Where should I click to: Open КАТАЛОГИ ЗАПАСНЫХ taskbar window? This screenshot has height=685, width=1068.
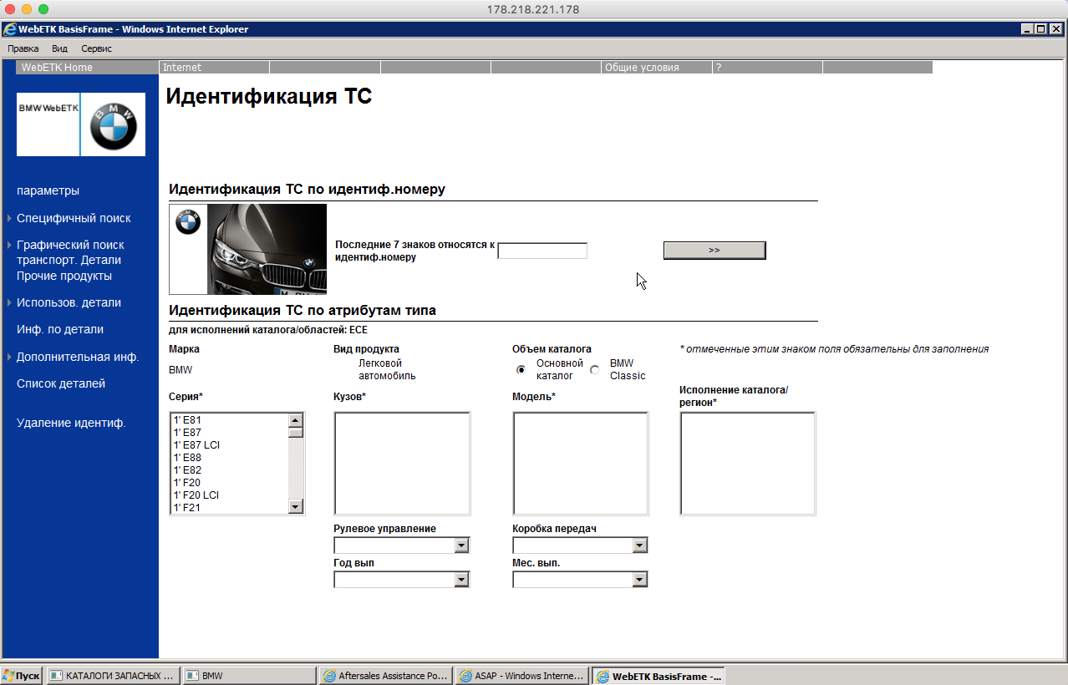[112, 676]
